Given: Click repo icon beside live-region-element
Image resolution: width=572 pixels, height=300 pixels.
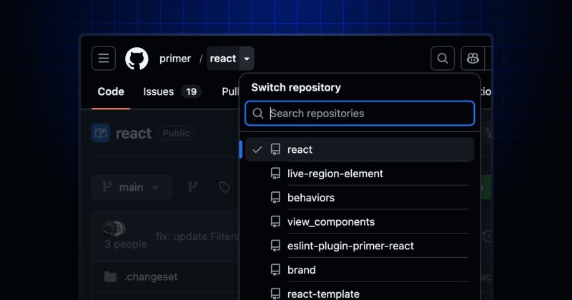Looking at the screenshot, I should click(x=275, y=174).
